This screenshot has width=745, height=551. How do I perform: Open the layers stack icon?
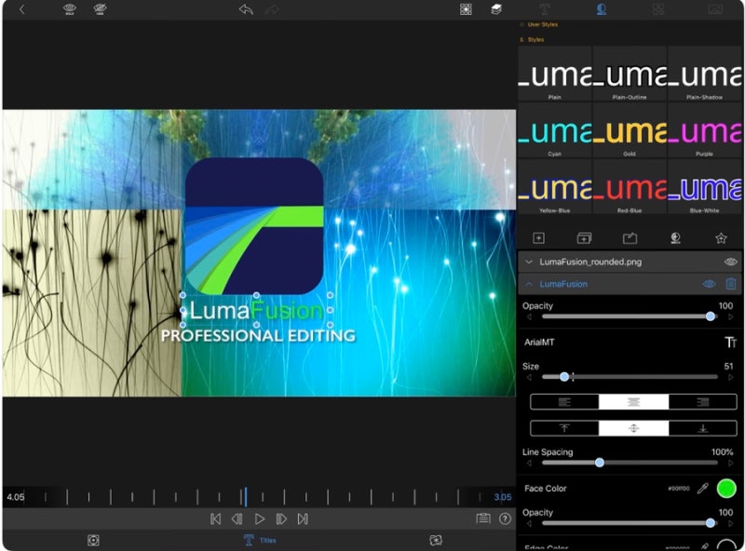pyautogui.click(x=496, y=9)
